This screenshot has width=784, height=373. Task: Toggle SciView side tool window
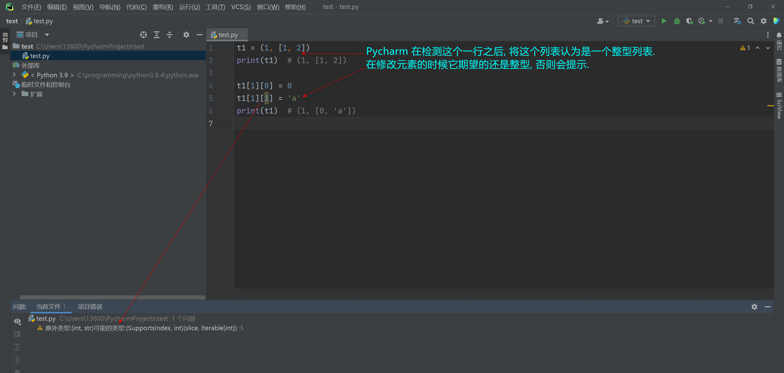pyautogui.click(x=779, y=105)
